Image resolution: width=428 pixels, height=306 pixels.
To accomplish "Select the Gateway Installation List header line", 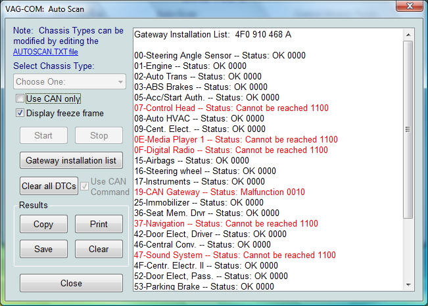I will click(x=213, y=35).
